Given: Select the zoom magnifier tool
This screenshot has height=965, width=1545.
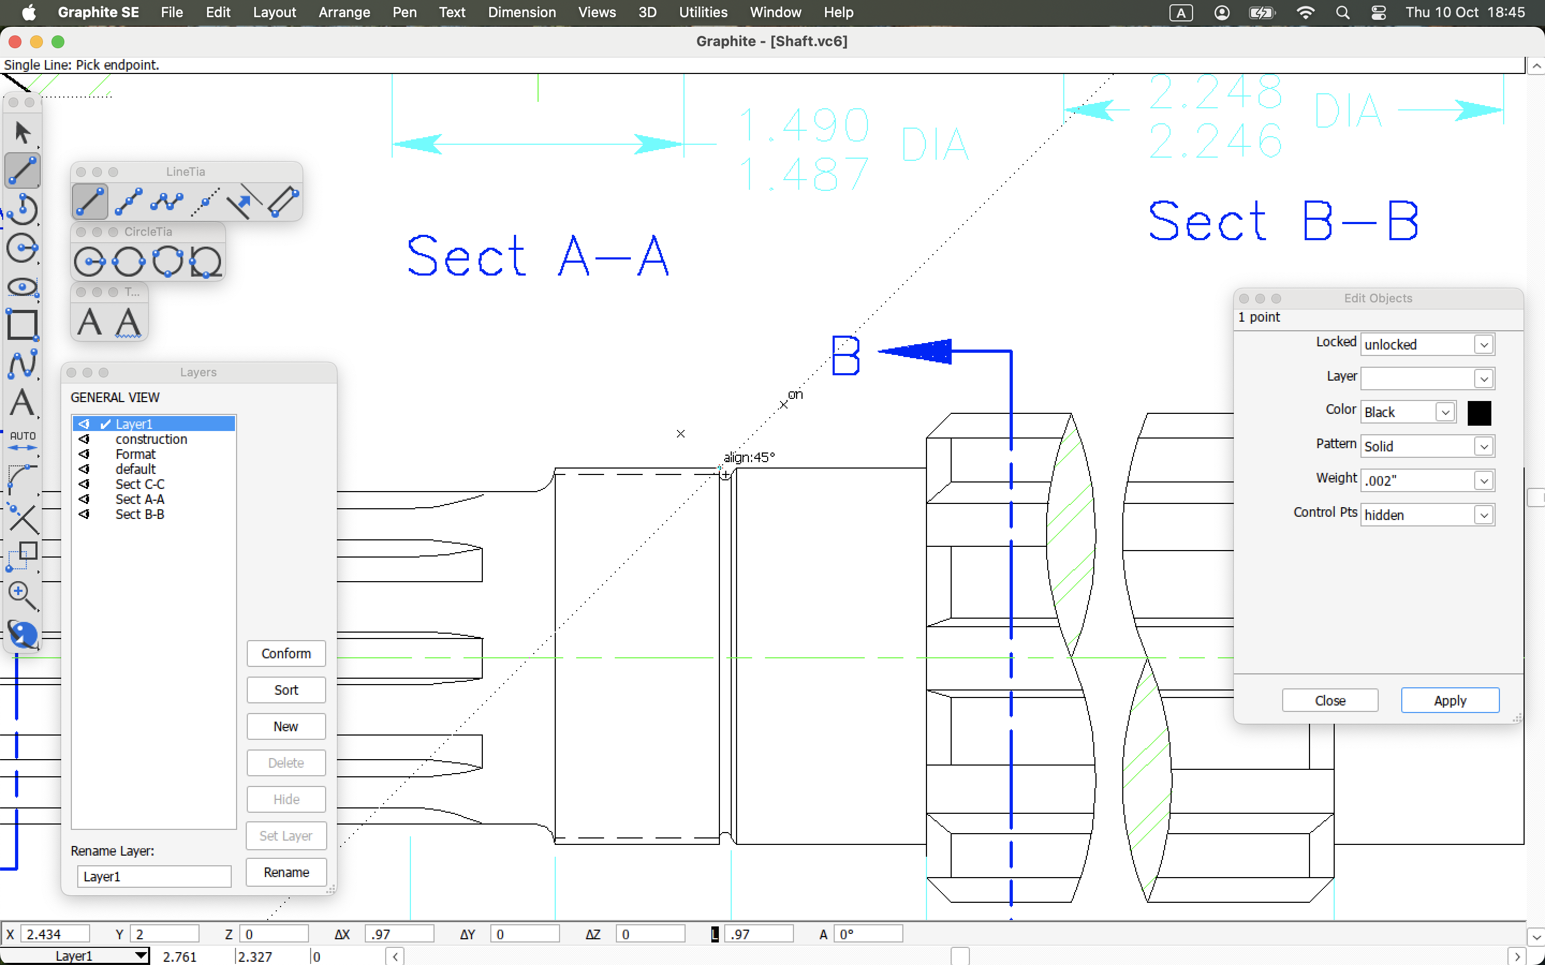Looking at the screenshot, I should [x=23, y=595].
